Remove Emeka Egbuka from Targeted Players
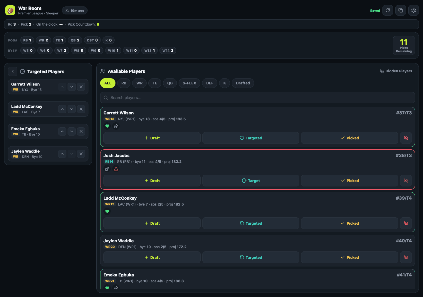 point(81,131)
